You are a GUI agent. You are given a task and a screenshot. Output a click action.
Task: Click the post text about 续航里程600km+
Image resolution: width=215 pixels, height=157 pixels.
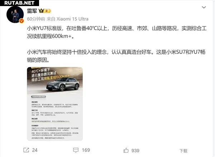117,32
